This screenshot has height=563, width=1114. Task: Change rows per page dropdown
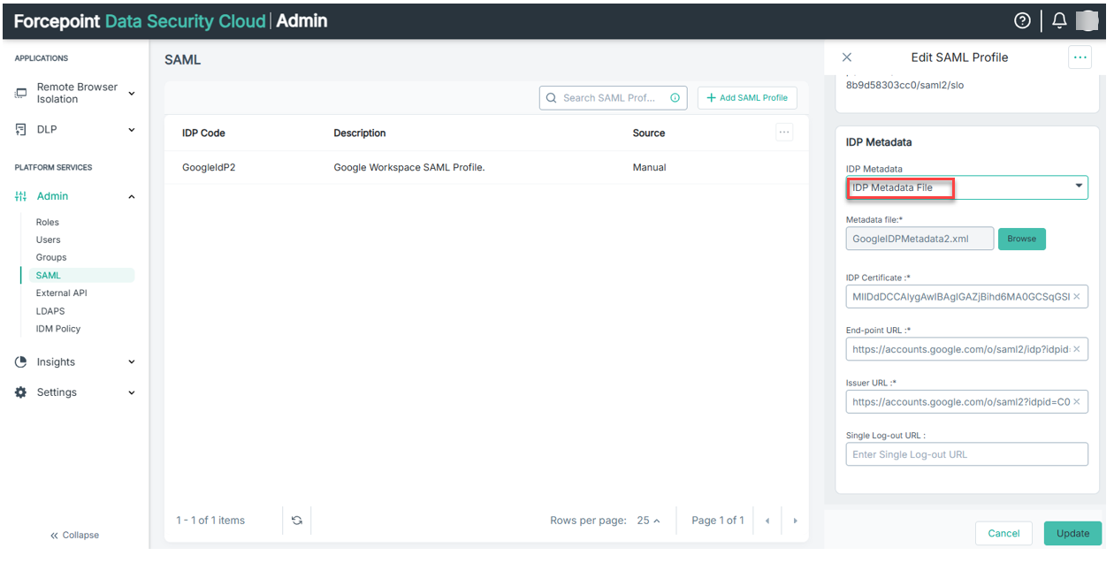pyautogui.click(x=648, y=521)
